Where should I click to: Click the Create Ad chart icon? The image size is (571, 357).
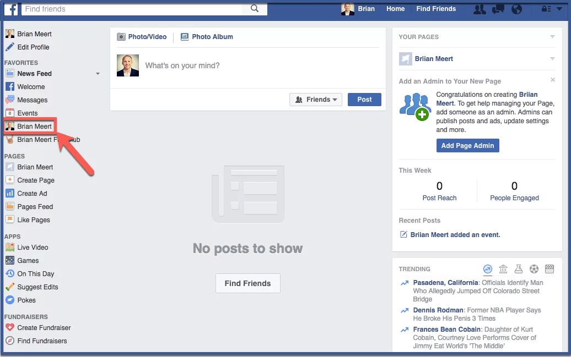[10, 194]
